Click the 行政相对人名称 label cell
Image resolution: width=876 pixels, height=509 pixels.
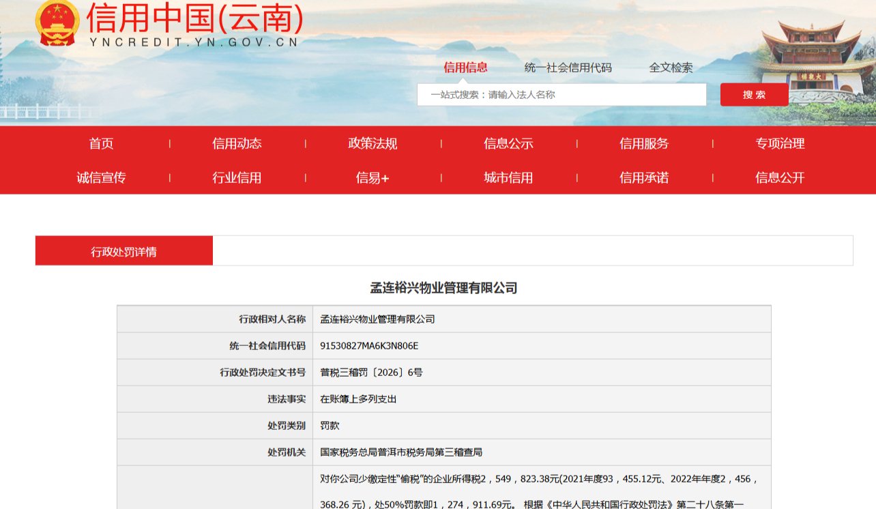(215, 319)
